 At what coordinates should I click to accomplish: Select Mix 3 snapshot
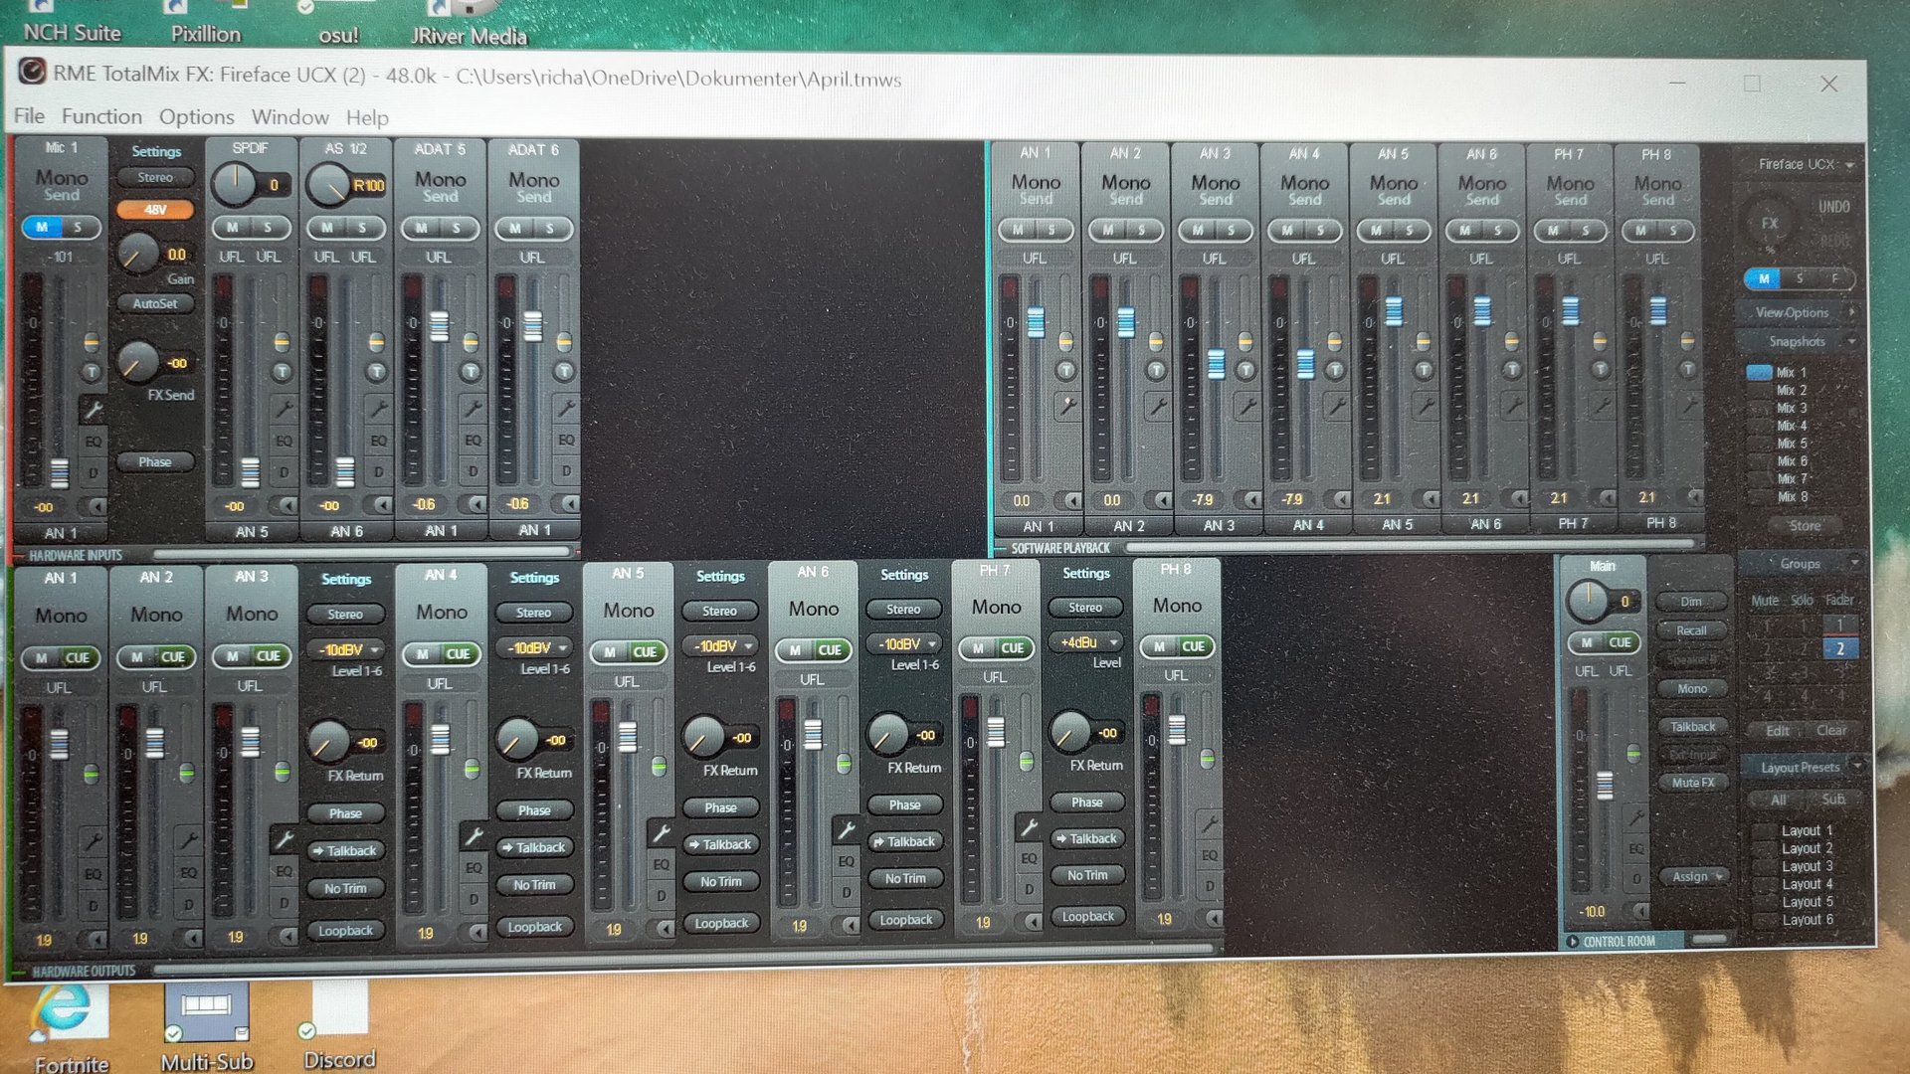(1791, 408)
